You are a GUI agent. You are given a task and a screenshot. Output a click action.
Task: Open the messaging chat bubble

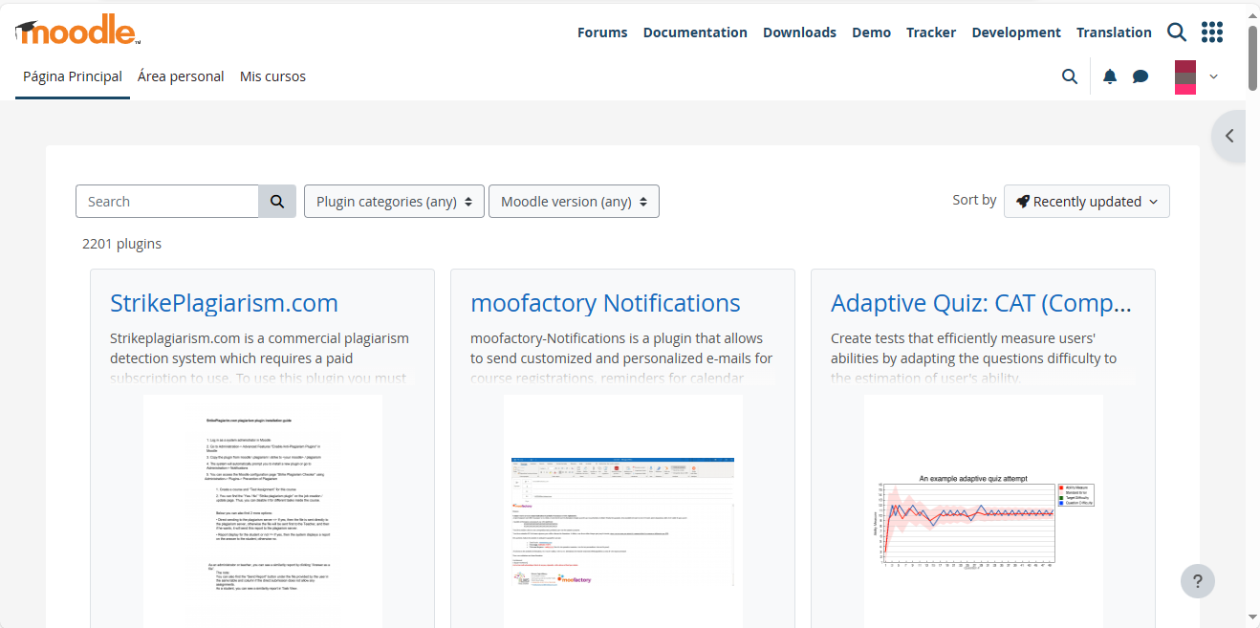pyautogui.click(x=1141, y=76)
